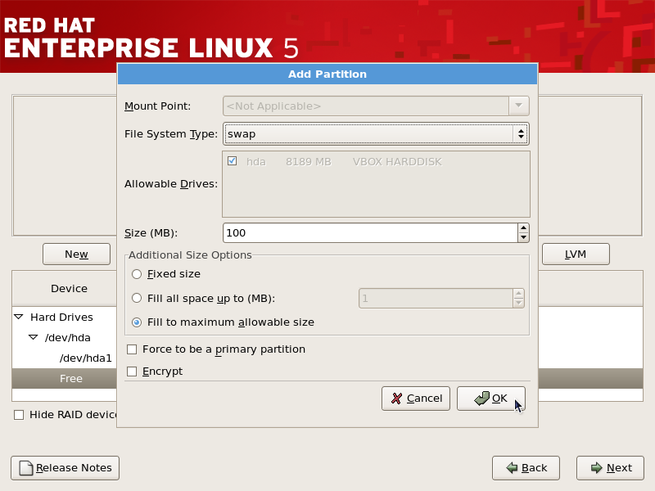Screen dimensions: 655x491
Task: Click the LVM button in the installer window
Action: 576,255
